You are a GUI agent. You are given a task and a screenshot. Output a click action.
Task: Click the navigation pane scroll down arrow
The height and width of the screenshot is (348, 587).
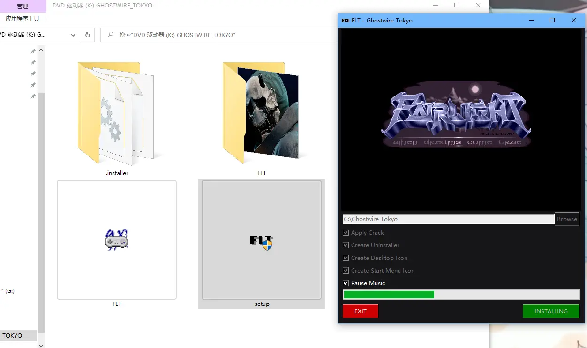[x=41, y=345]
